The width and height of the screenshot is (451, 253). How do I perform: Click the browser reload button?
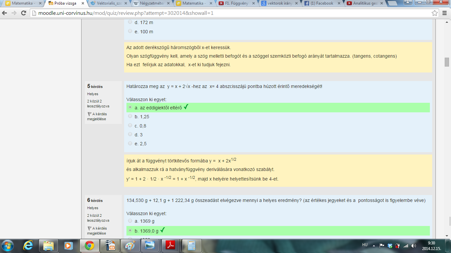[23, 13]
